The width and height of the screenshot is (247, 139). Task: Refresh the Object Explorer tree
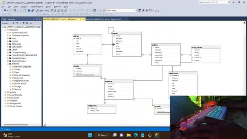pos(27,23)
